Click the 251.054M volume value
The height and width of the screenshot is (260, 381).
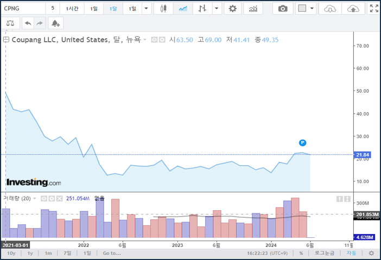pyautogui.click(x=78, y=199)
